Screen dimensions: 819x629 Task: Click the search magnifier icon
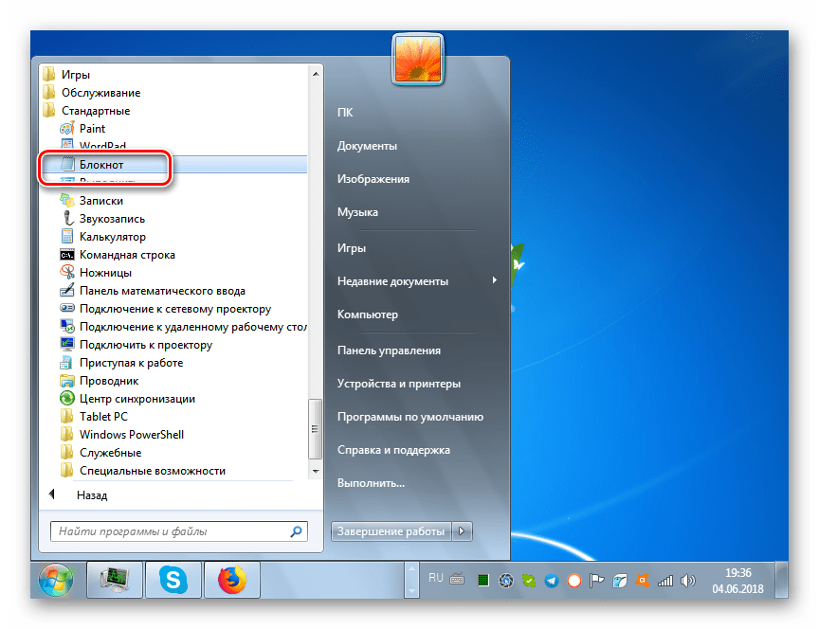click(x=296, y=531)
